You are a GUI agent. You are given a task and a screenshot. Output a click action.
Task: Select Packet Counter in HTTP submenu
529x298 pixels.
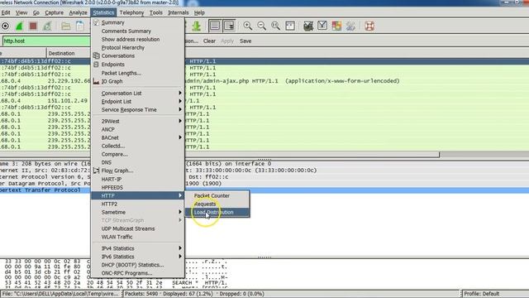tap(217, 195)
